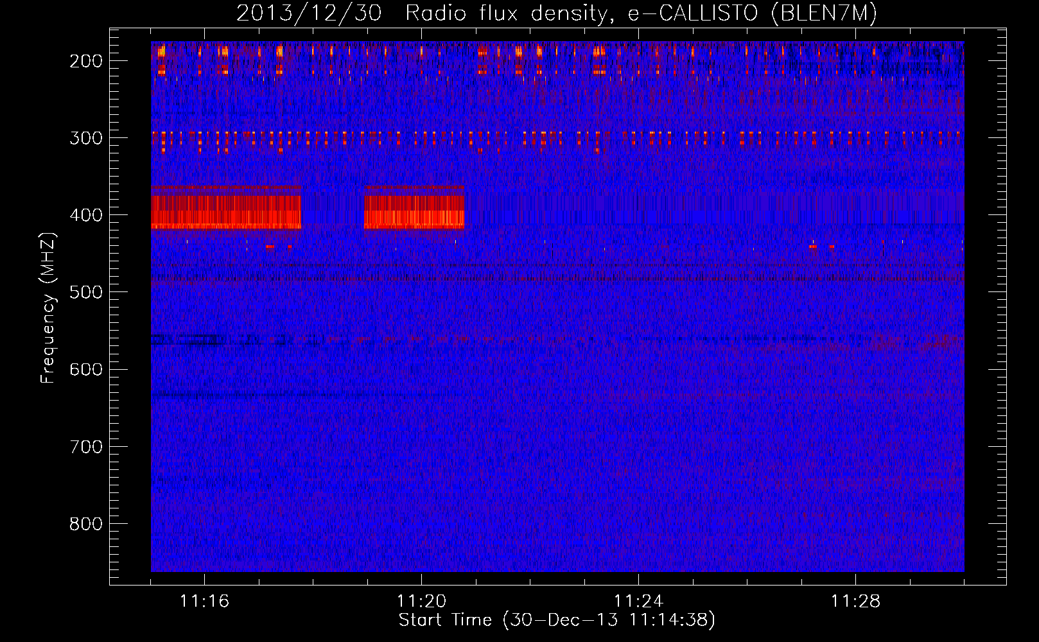1039x642 pixels.
Task: Click the 600 frequency tick label
Action: click(86, 369)
